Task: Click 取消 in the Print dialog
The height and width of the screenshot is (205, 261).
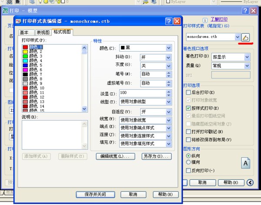Action: point(203,182)
